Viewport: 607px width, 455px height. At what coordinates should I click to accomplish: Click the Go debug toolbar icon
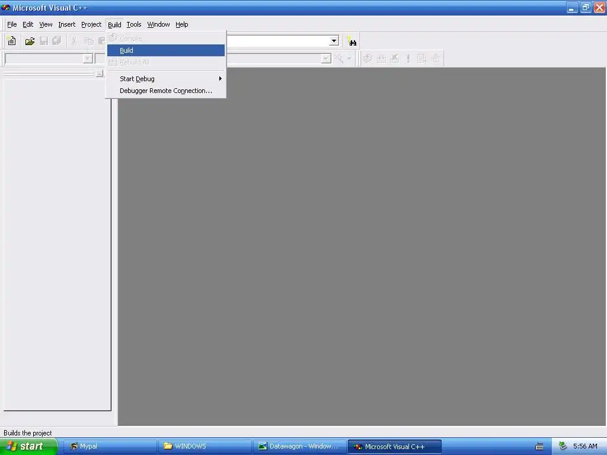coord(421,59)
